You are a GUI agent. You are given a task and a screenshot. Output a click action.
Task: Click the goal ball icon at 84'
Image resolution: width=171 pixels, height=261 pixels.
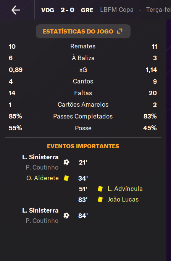[66, 216]
